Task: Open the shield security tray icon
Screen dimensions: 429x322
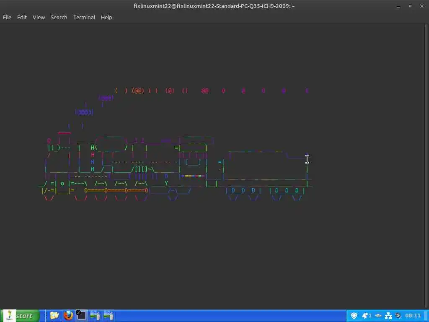Action: pos(354,316)
